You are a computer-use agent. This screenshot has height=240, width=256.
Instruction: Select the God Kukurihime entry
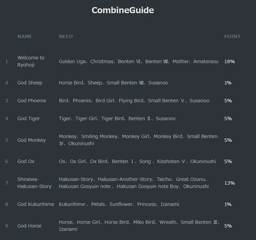(x=36, y=204)
